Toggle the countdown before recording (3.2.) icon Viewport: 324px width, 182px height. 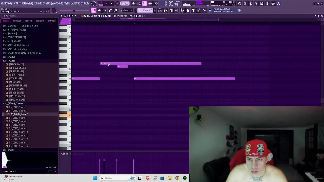tap(145, 4)
